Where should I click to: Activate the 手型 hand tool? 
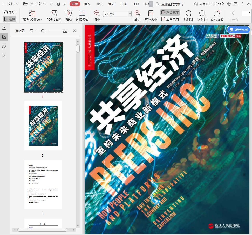point(9,12)
